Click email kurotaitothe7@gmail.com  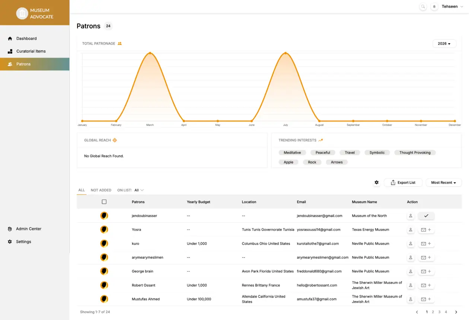318,244
